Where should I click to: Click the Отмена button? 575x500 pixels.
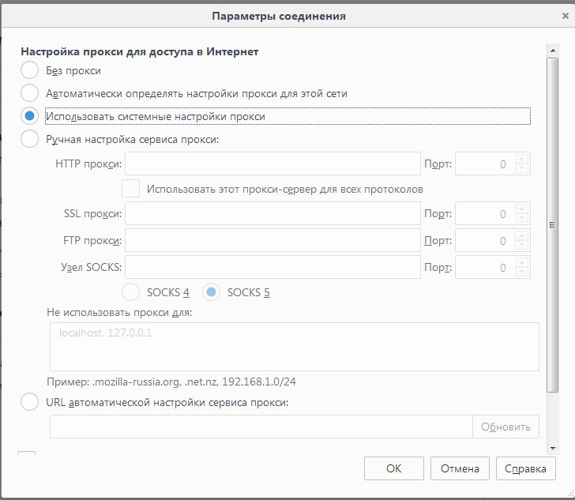point(460,468)
